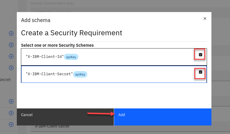Image resolution: width=230 pixels, height=134 pixels.
Task: Click the third plus icon from the top
Action: [11, 56]
